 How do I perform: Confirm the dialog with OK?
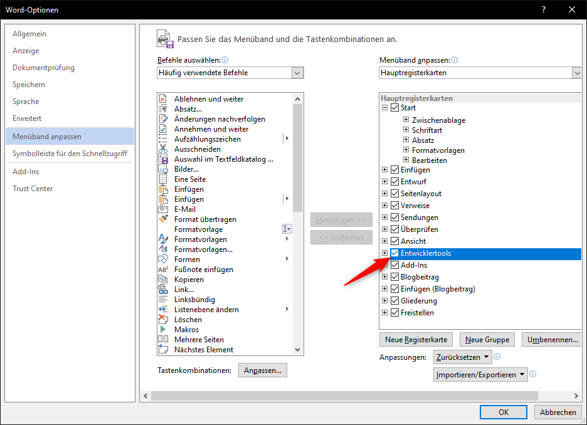click(x=503, y=412)
